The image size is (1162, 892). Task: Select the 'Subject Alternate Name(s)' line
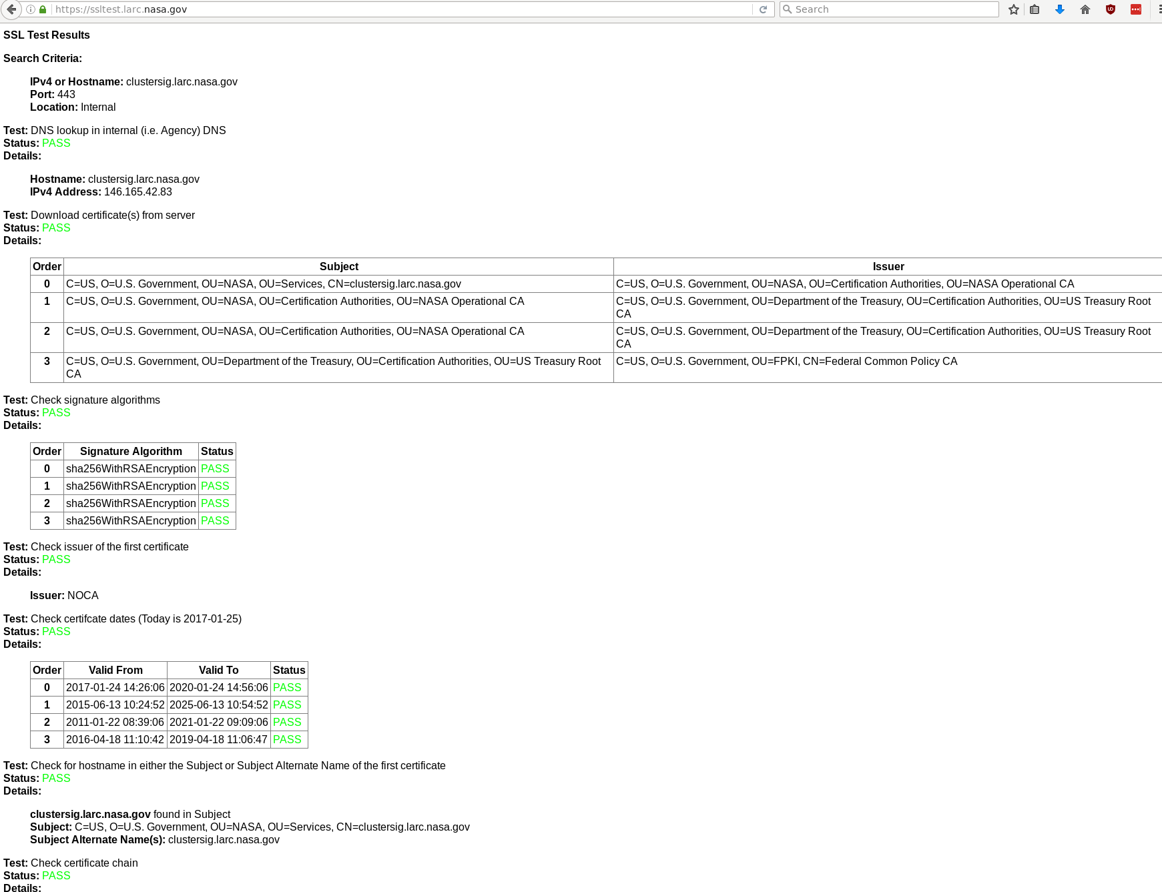[x=155, y=839]
